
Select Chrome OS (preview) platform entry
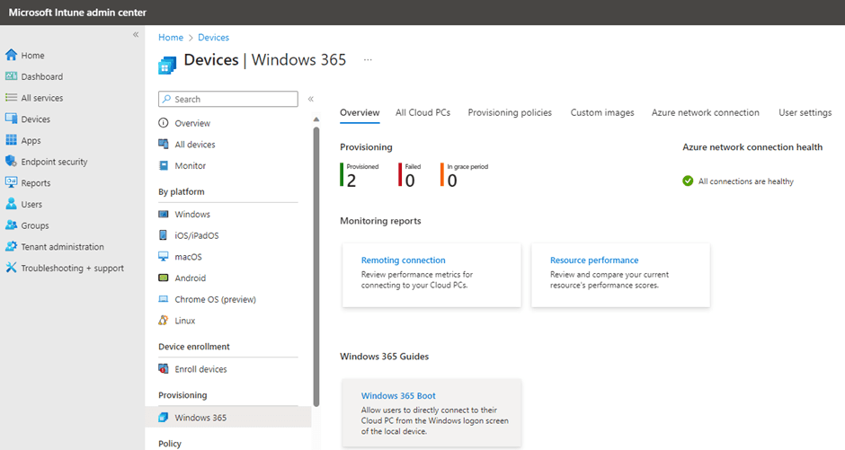pos(215,299)
